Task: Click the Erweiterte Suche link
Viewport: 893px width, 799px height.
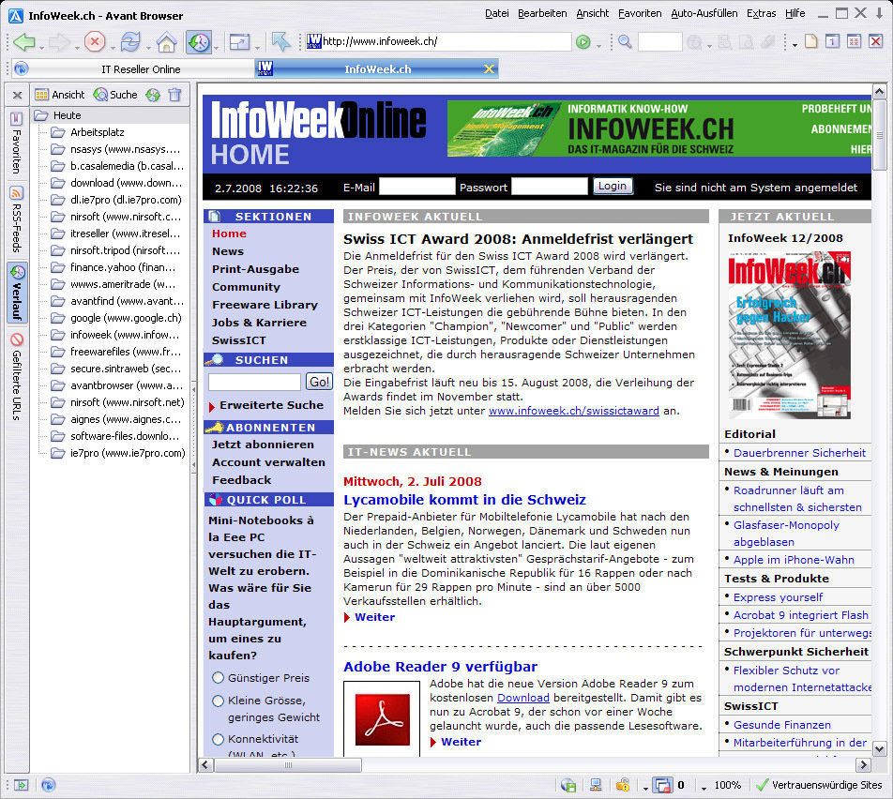Action: pyautogui.click(x=271, y=405)
